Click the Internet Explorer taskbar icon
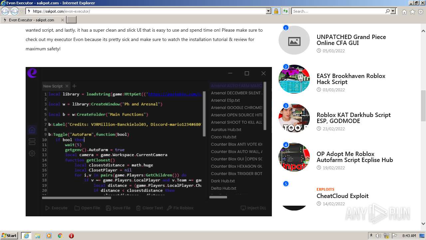Screen dimensions: 426x240 pyautogui.click(x=26, y=236)
